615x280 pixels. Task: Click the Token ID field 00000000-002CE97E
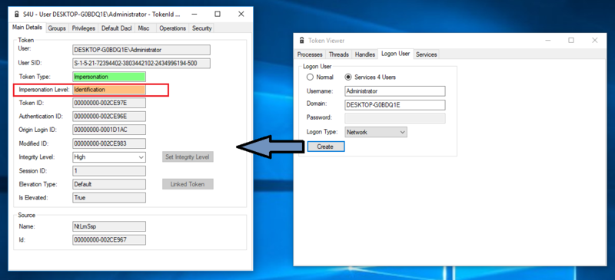[x=109, y=103]
